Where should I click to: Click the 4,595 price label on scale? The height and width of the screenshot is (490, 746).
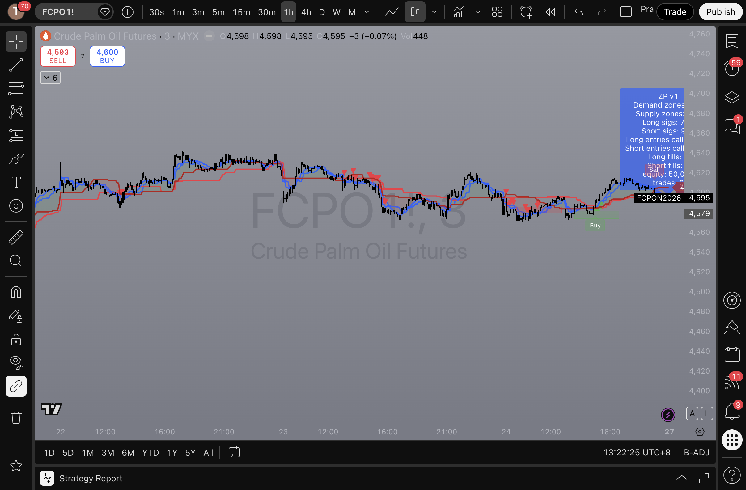pos(699,198)
